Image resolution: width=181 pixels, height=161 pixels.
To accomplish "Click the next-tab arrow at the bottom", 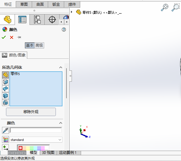I will 19,153.
